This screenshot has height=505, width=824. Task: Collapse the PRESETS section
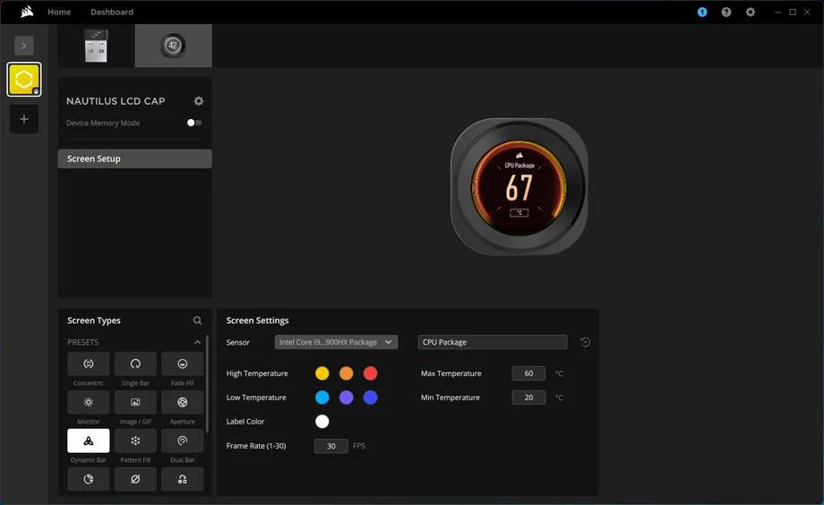coord(198,342)
